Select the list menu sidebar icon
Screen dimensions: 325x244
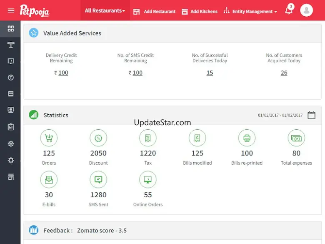10,93
